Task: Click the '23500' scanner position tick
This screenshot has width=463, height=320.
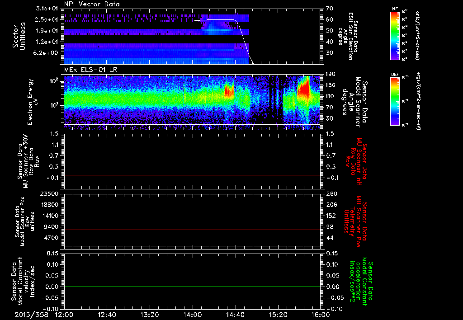Action: coord(49,193)
